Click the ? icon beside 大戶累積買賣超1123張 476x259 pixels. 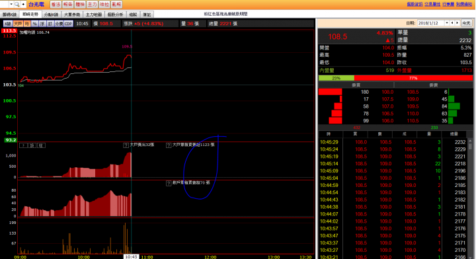tap(169, 145)
